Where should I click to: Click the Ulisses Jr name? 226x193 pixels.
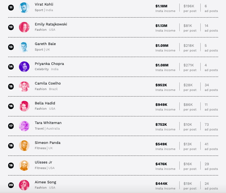pos(43,162)
